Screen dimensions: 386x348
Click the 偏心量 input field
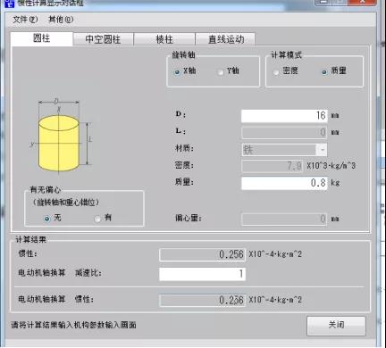[284, 220]
